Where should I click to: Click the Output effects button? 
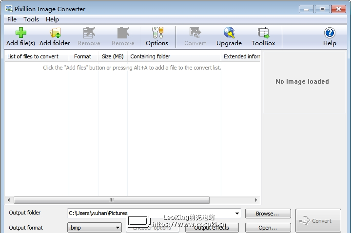click(212, 228)
